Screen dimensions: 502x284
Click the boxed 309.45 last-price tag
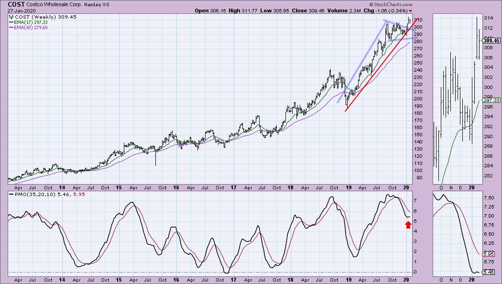click(491, 41)
